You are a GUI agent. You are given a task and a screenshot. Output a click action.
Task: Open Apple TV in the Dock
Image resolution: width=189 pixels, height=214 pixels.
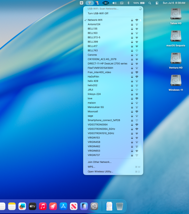32,206
